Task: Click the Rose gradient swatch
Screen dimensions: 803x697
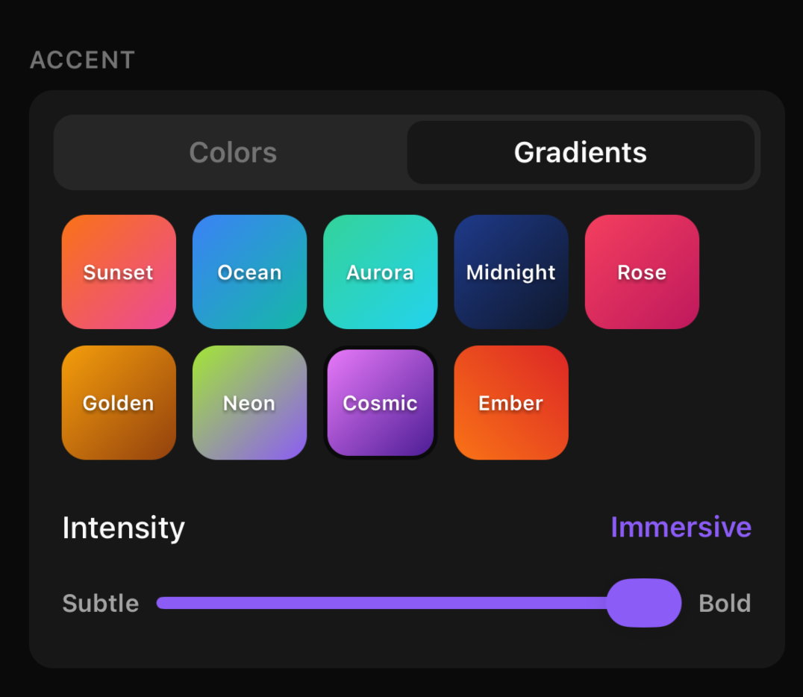Action: tap(642, 272)
